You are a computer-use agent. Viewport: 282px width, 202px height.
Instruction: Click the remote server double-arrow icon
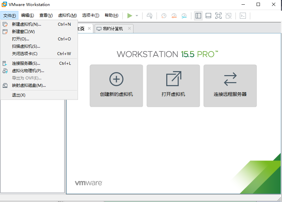tap(230, 79)
